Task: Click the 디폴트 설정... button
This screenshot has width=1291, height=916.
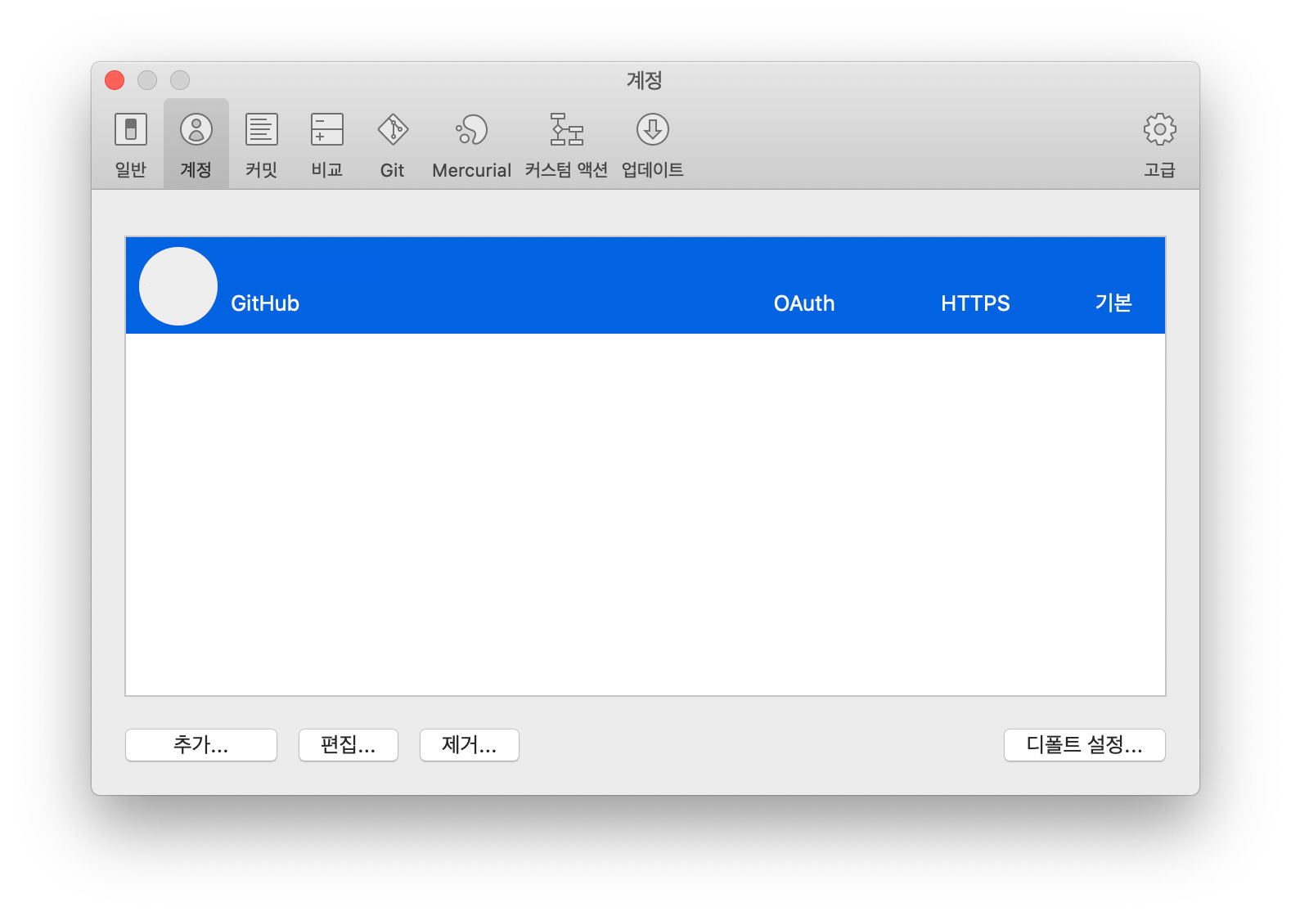Action: [x=1085, y=745]
